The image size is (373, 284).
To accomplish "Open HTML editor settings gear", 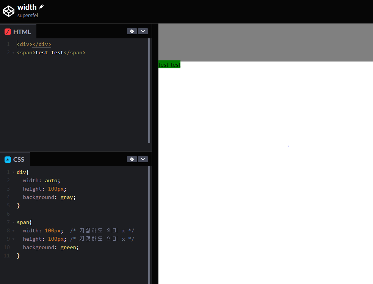I will pos(132,31).
